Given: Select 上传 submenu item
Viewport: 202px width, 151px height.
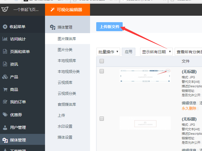Looking at the screenshot, I should (x=61, y=115).
